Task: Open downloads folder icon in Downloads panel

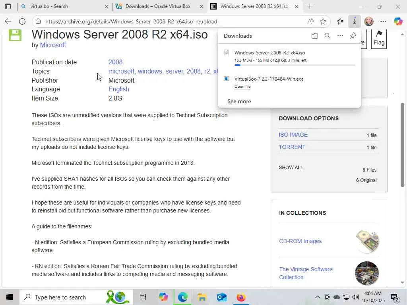Action: coord(315,36)
